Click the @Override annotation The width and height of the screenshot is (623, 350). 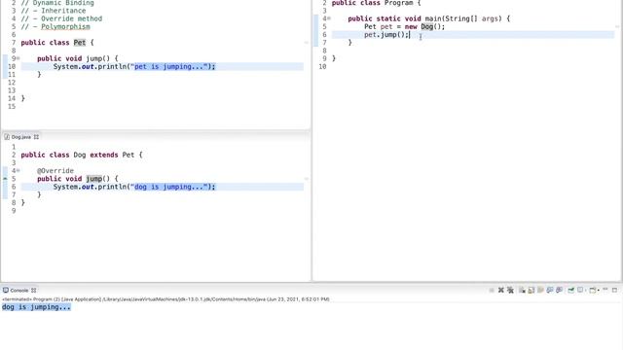pyautogui.click(x=55, y=171)
